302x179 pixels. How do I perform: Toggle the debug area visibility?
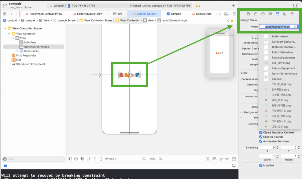[x=234, y=166]
